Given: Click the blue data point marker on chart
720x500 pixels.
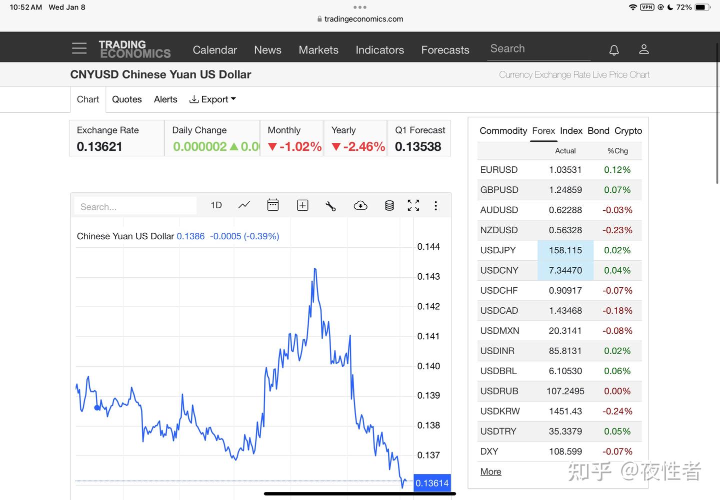Looking at the screenshot, I should [x=97, y=408].
